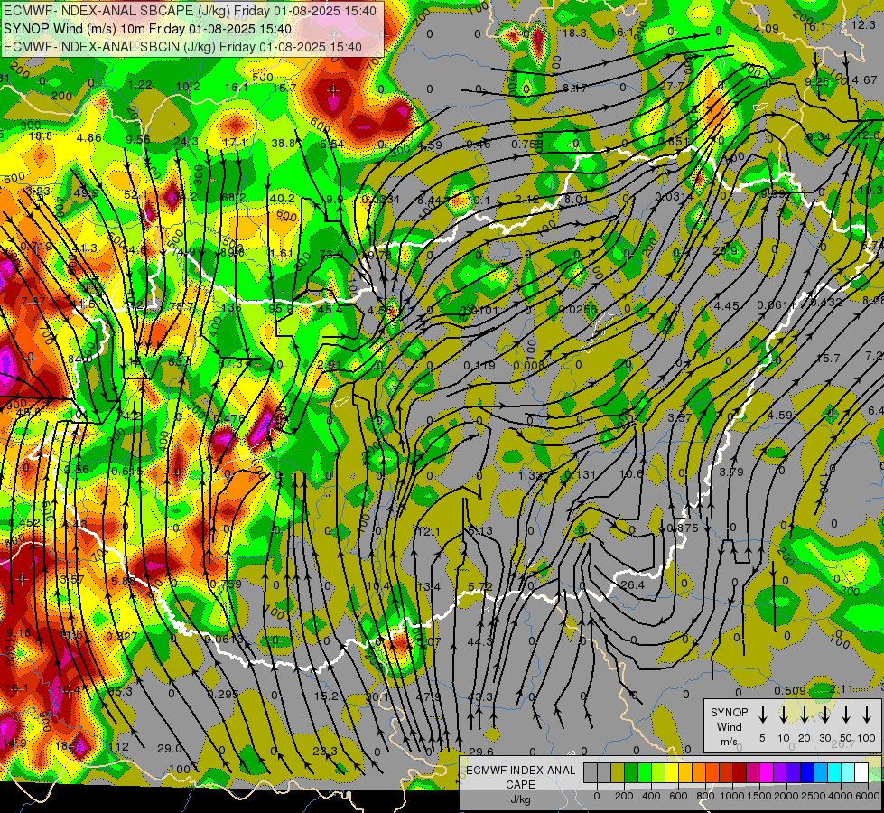
Task: Click the map value '8.01'
Action: click(x=576, y=199)
